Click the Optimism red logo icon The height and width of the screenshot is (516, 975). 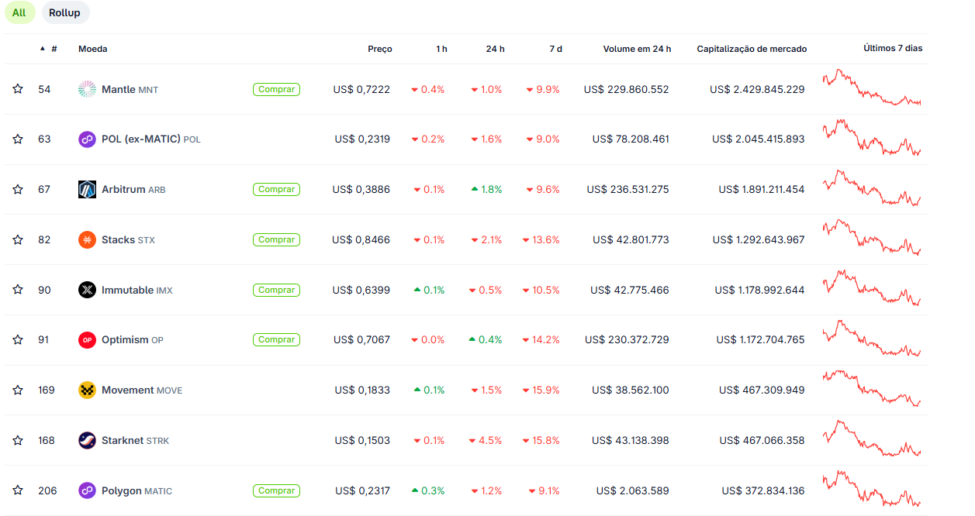coord(87,339)
